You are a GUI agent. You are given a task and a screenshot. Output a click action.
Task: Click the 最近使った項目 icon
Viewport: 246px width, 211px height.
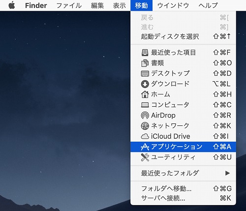[145, 53]
